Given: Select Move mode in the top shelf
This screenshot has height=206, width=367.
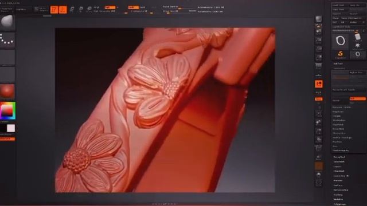Looking at the screenshot, I should coord(72,10).
